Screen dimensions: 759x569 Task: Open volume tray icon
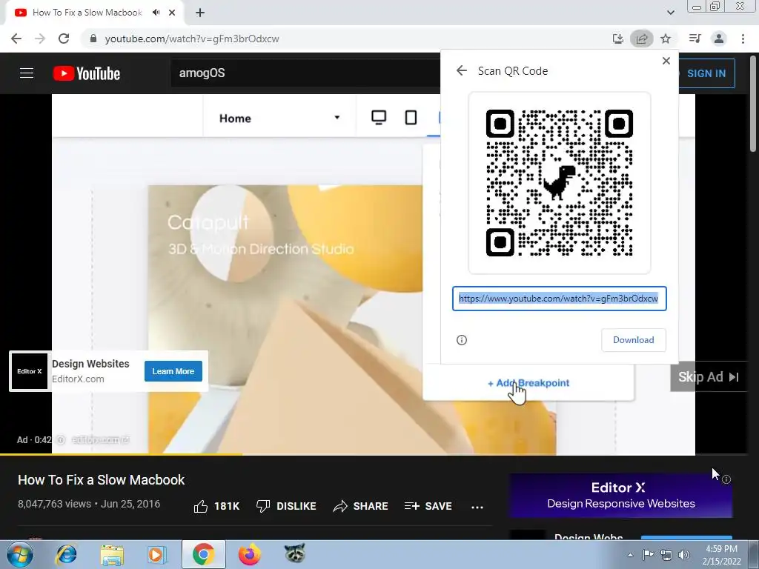(684, 555)
